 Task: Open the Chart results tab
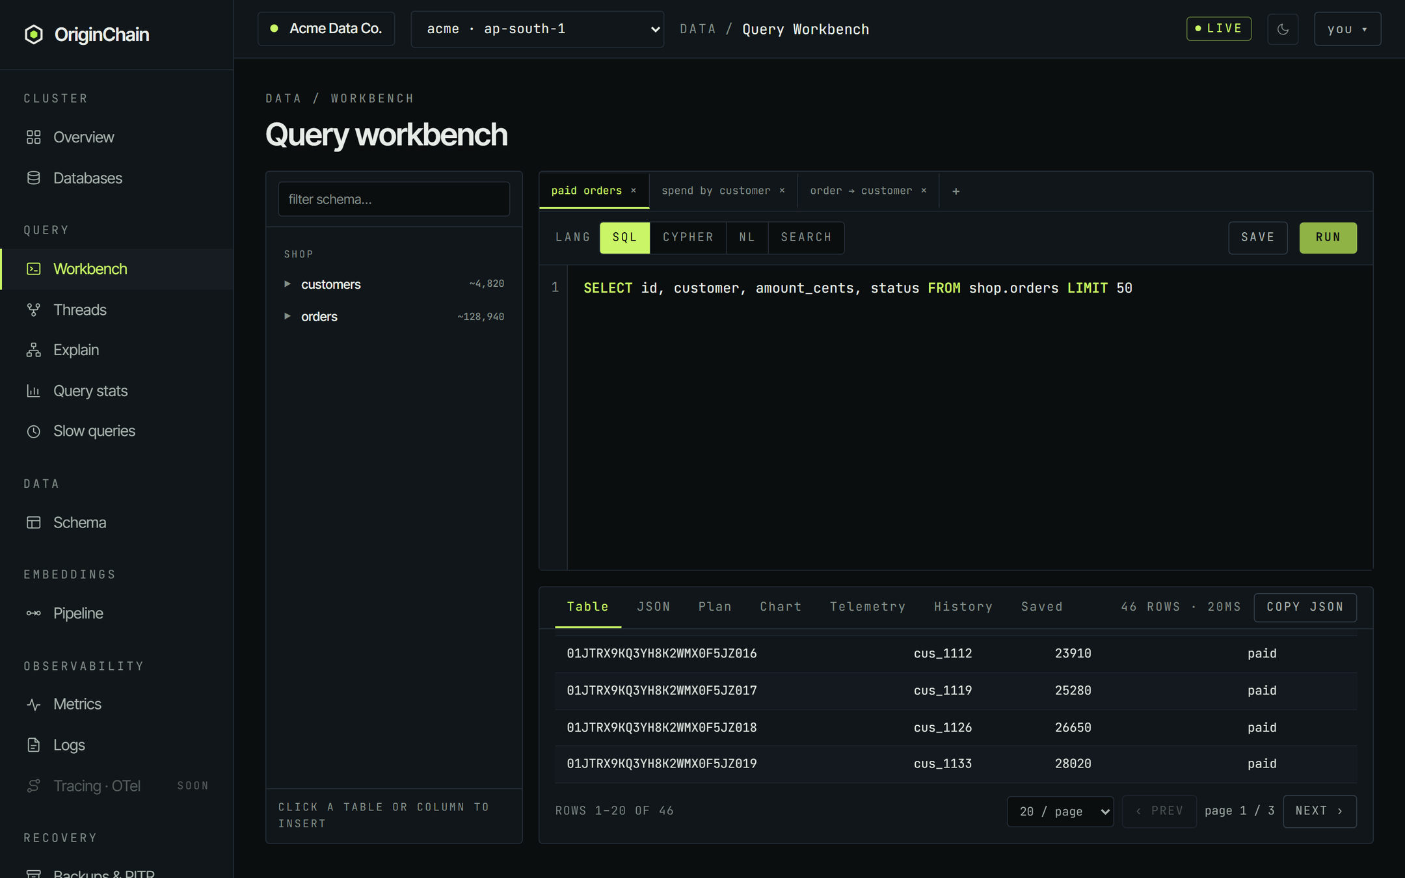click(781, 607)
